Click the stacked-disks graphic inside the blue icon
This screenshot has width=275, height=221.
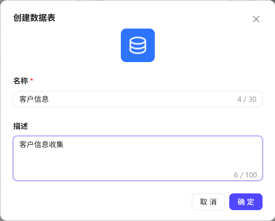[x=138, y=45]
